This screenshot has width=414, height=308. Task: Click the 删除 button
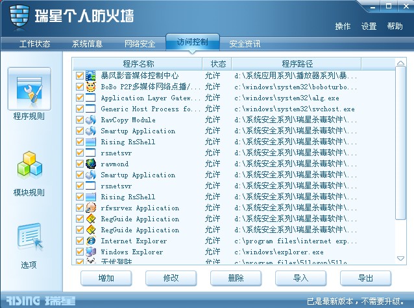[236, 278]
